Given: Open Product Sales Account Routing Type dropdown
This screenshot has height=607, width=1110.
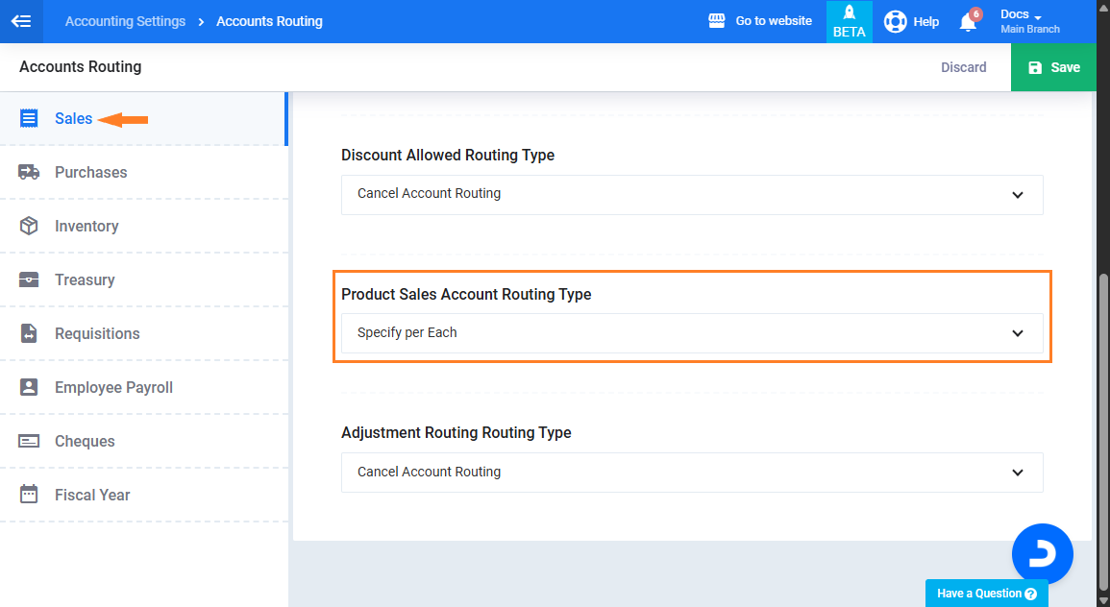Looking at the screenshot, I should (x=692, y=333).
